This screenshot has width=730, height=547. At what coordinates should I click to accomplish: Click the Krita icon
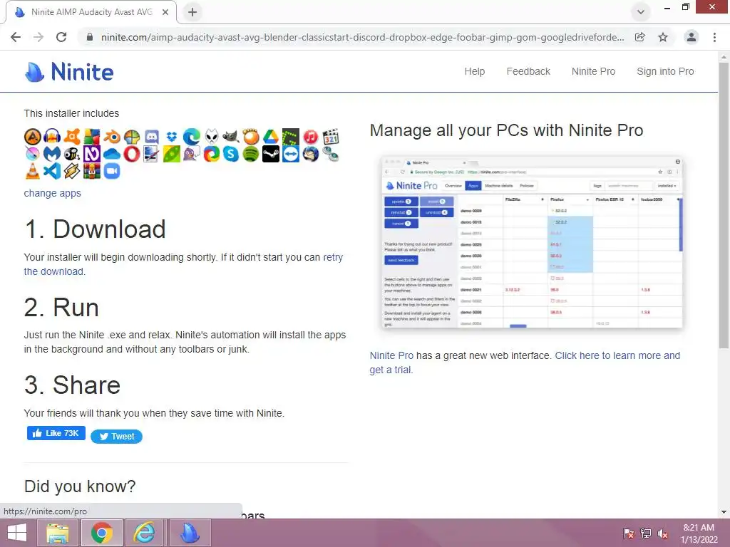33,154
